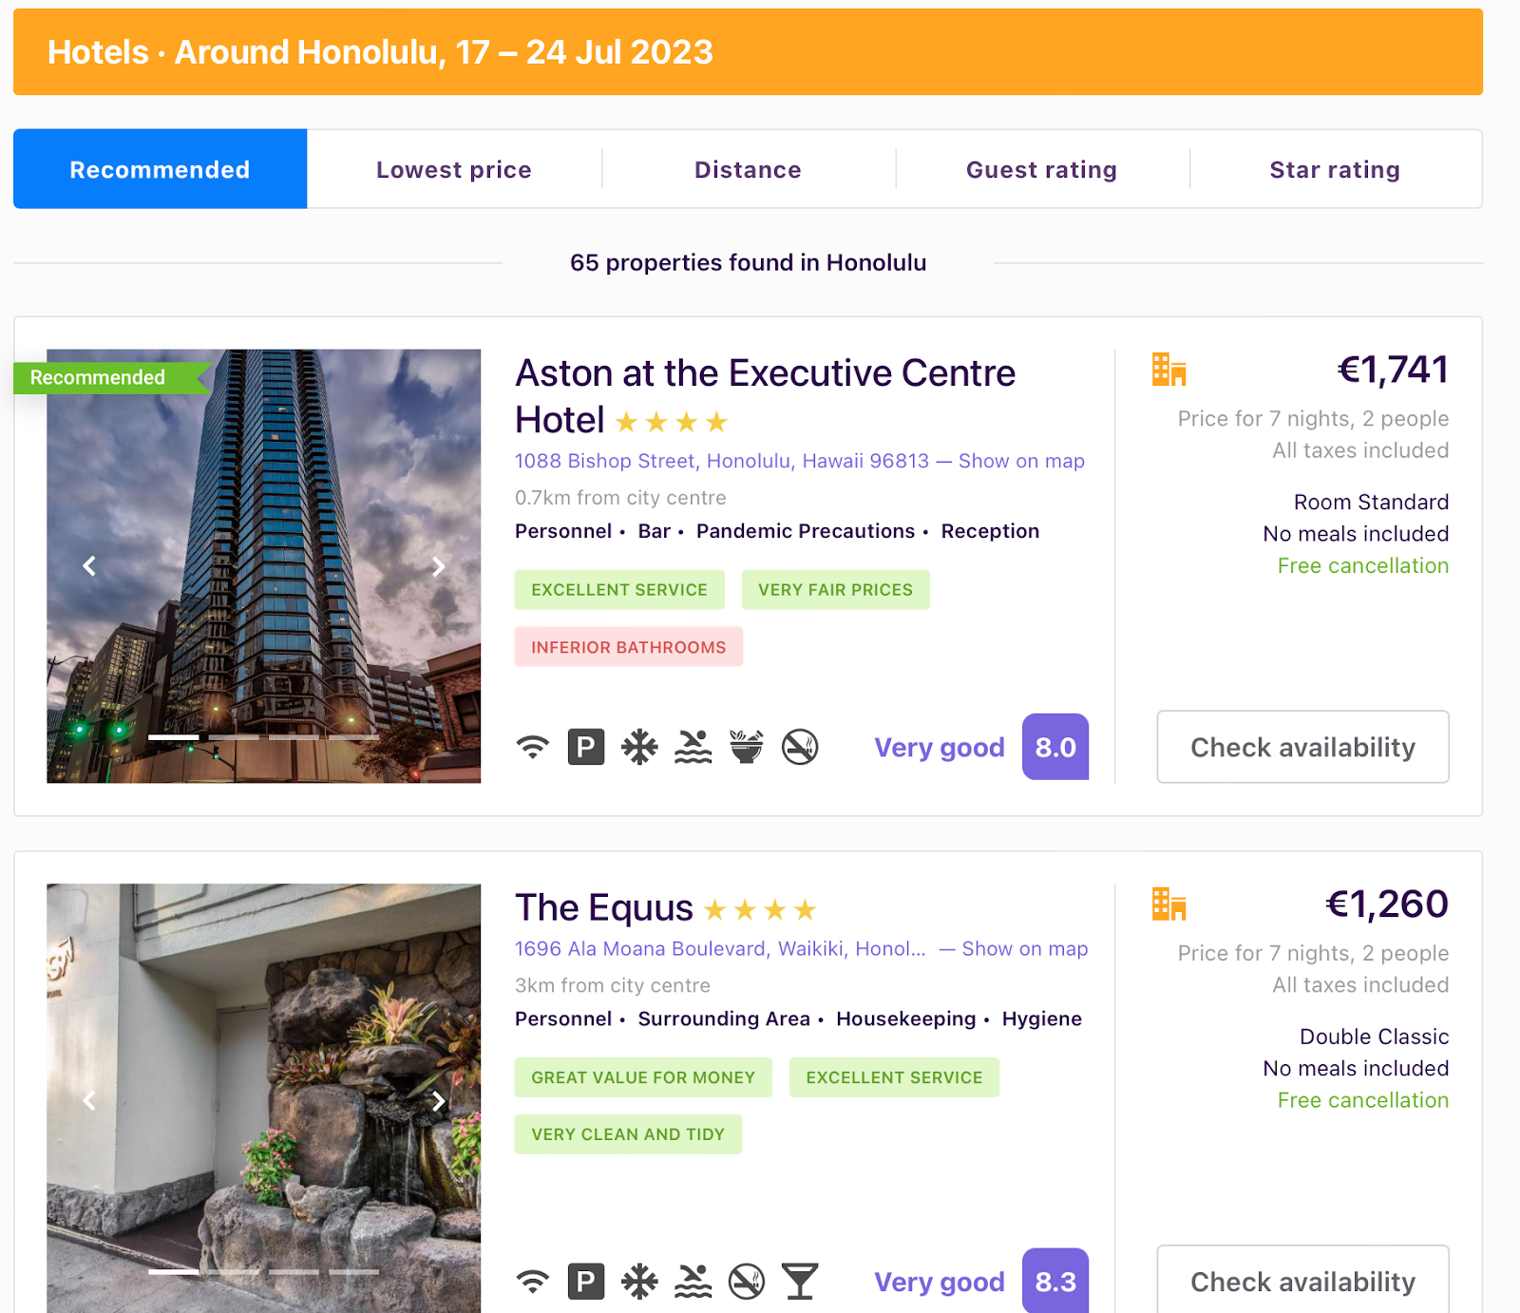Image resolution: width=1520 pixels, height=1313 pixels.
Task: Click Free cancellation under Room Standard
Action: tap(1363, 566)
